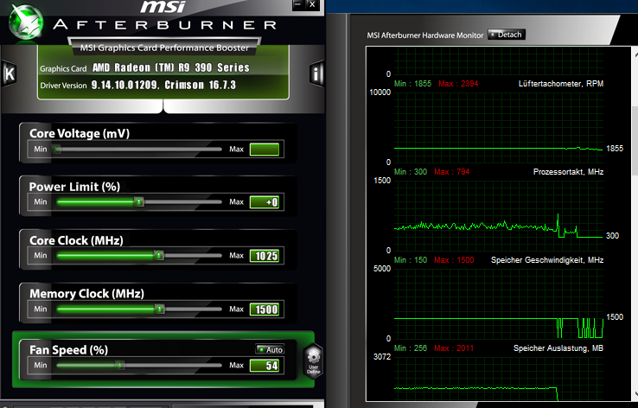Click the Core Voltage (mV) label
Screen dimensions: 638x408
pyautogui.click(x=80, y=133)
